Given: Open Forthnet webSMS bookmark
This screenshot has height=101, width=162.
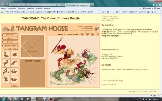Looking at the screenshot, I should point(85,12).
